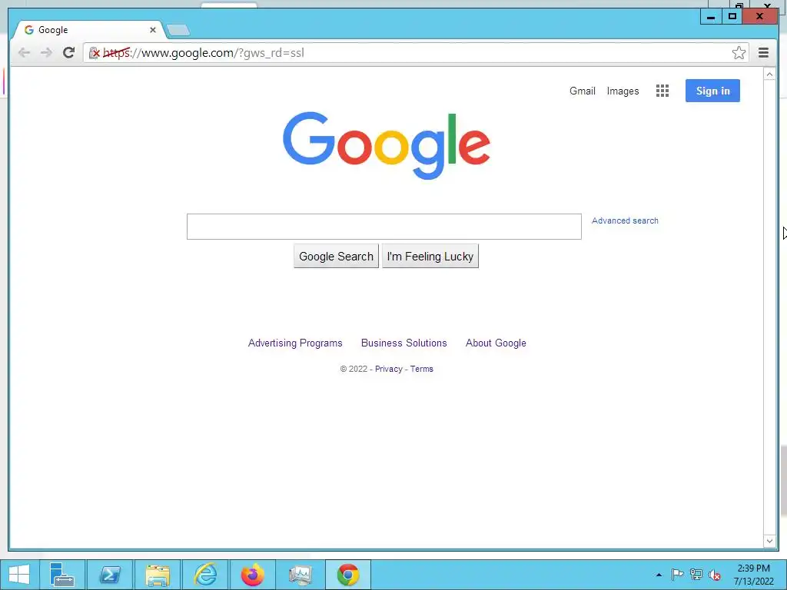Open the Privacy link

[388, 369]
